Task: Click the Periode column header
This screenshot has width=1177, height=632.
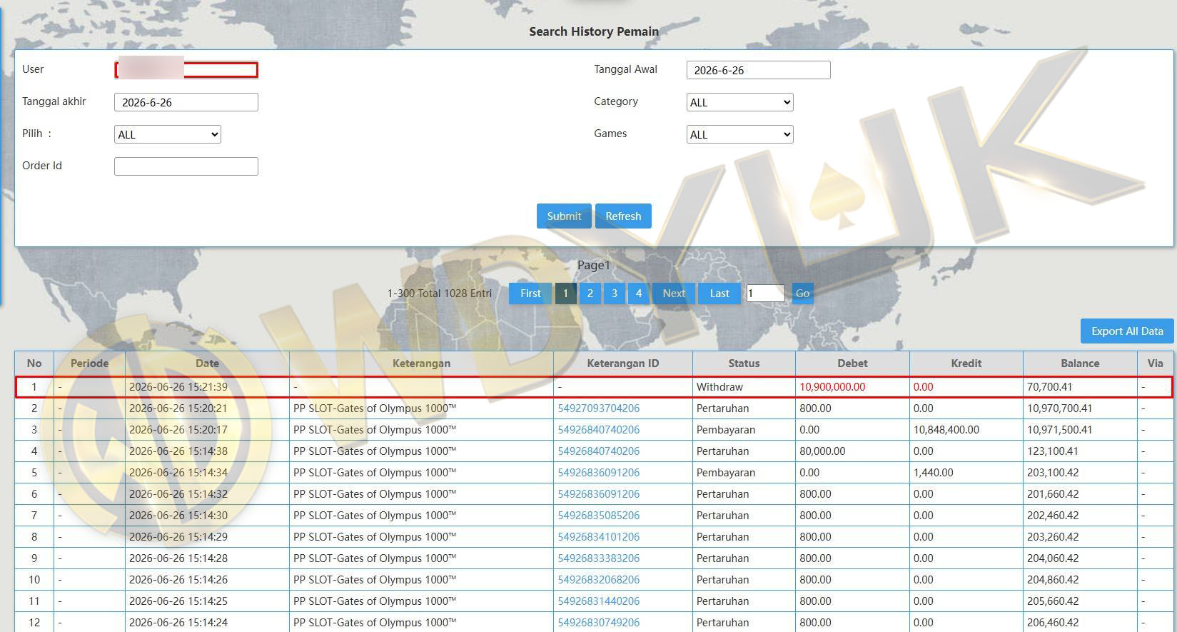Action: (89, 363)
